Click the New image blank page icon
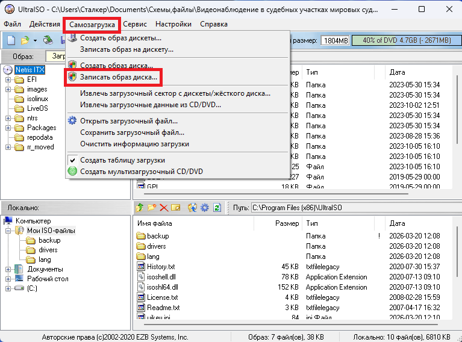Image resolution: width=462 pixels, height=342 pixels. click(11, 40)
